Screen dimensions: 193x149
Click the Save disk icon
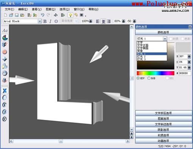click(x=17, y=15)
